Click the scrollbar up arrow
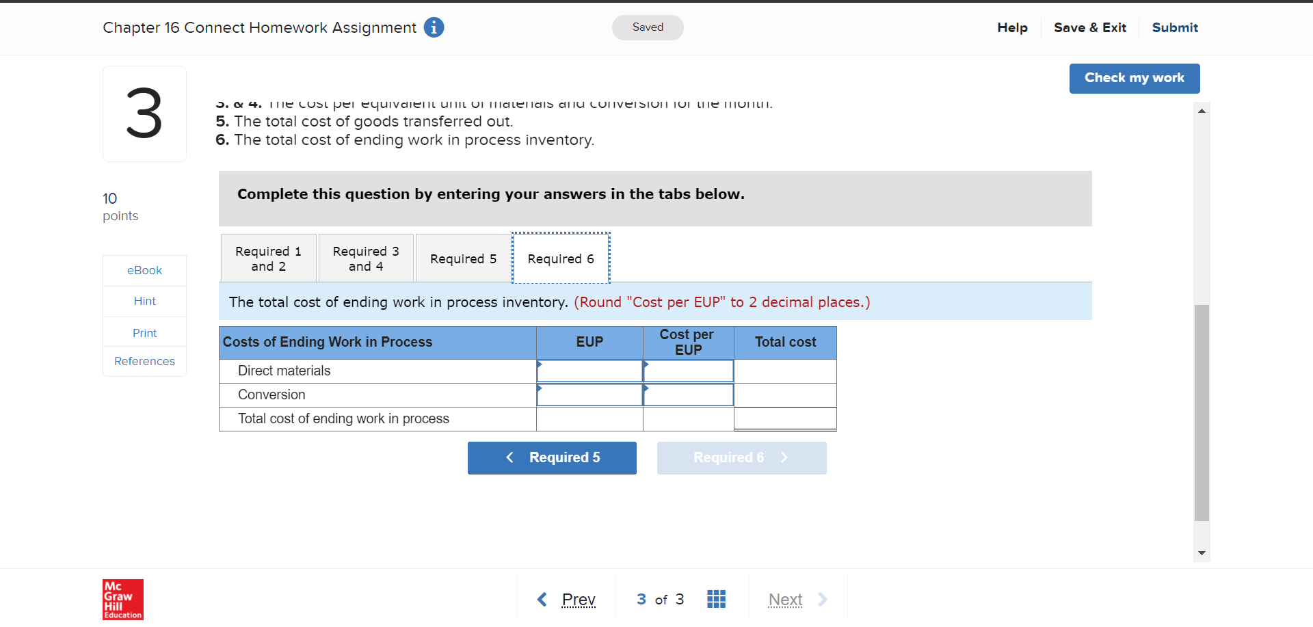Screen dimensions: 1313x627 [1202, 111]
